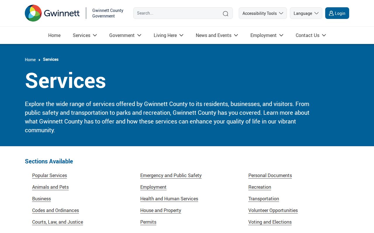Open Codes and Ordinances link

click(56, 210)
